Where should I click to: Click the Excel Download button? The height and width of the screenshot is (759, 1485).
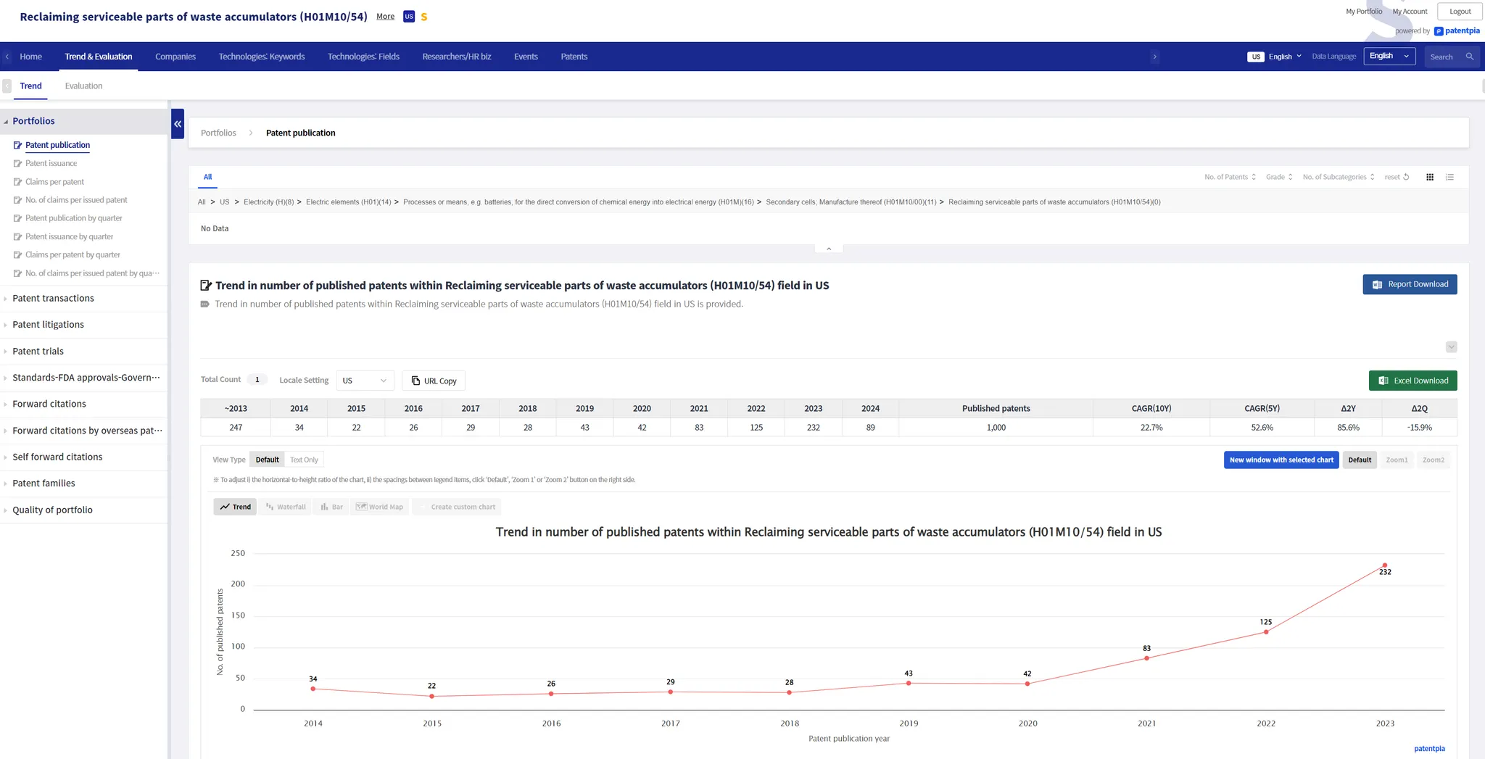pyautogui.click(x=1412, y=381)
